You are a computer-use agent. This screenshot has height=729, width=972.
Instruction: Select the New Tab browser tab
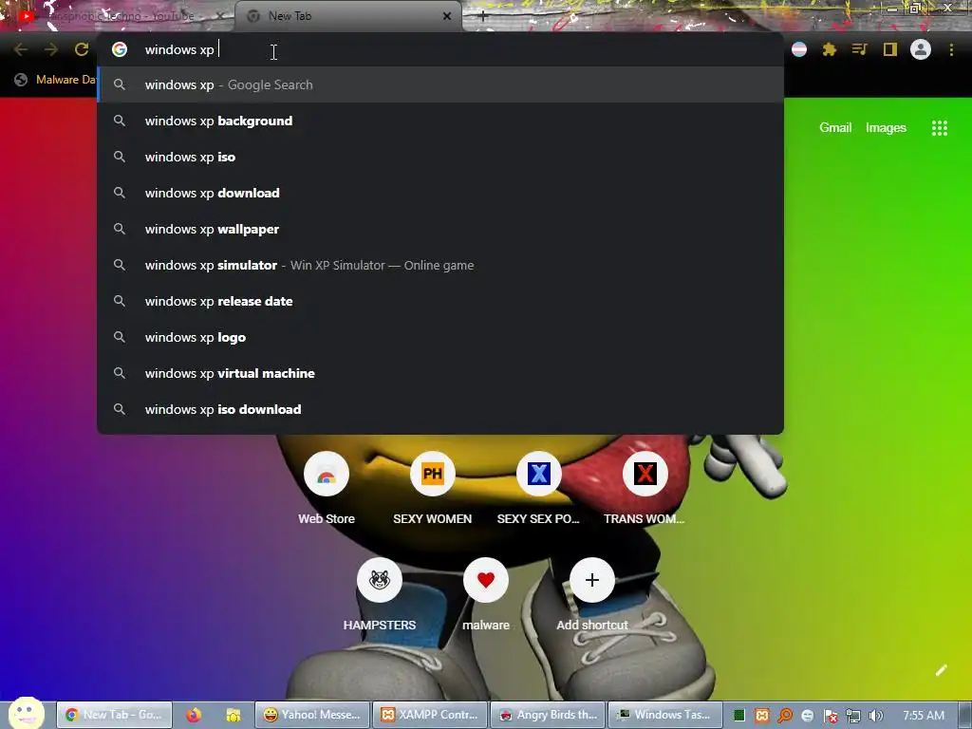pyautogui.click(x=347, y=16)
